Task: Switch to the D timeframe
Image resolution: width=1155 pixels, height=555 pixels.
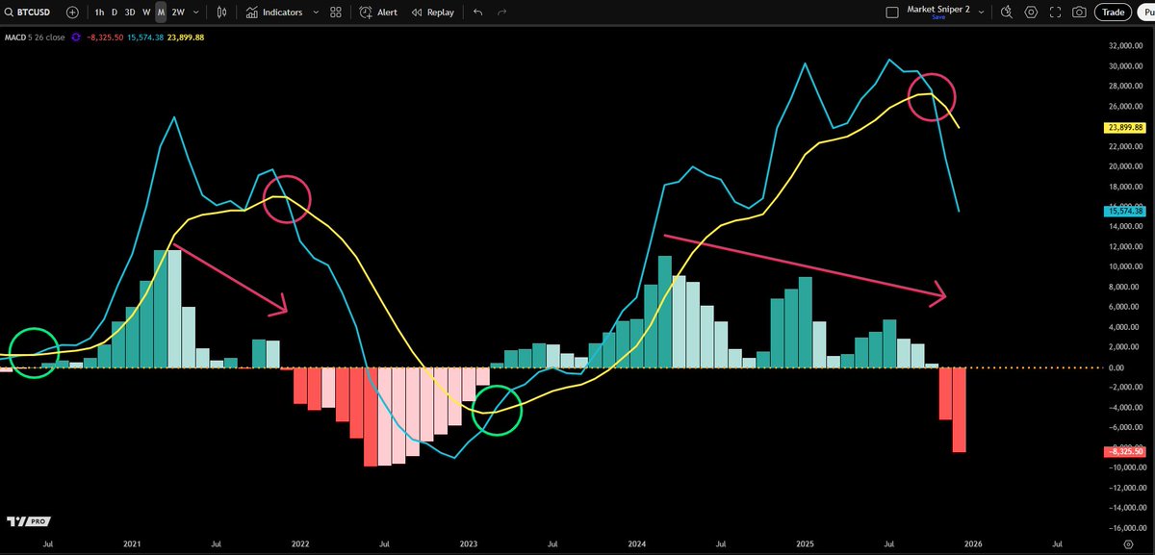Action: [x=115, y=13]
